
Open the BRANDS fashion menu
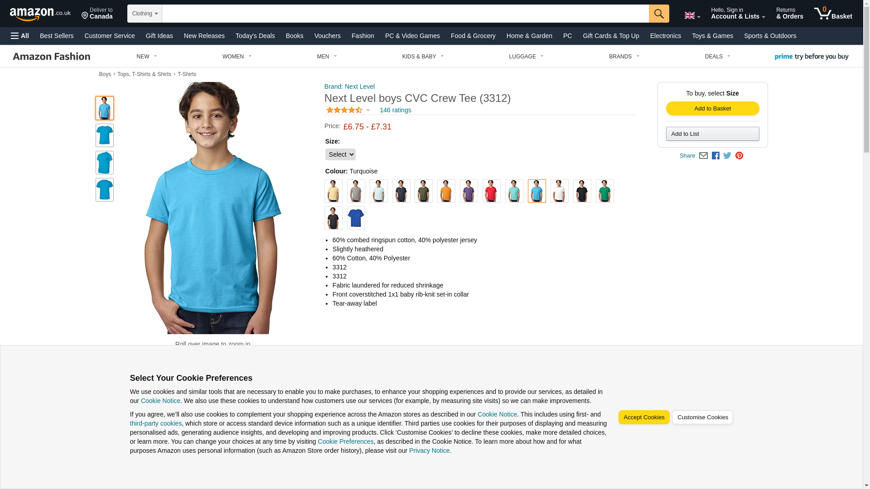(x=624, y=57)
